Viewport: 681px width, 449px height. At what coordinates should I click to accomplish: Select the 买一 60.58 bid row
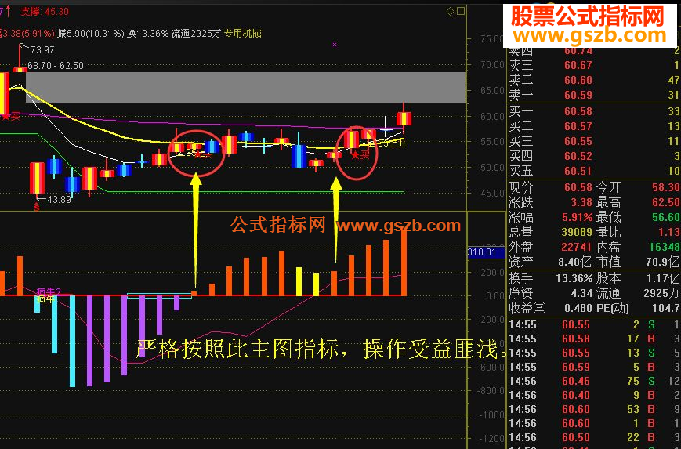[594, 111]
